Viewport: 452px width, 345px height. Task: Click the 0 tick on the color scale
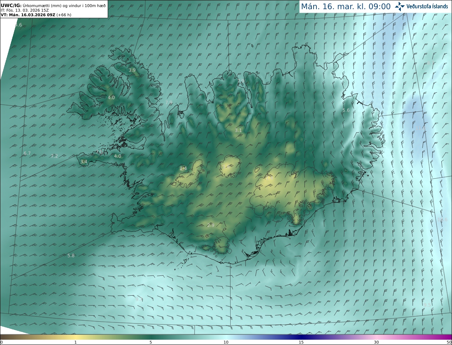(x=1, y=342)
